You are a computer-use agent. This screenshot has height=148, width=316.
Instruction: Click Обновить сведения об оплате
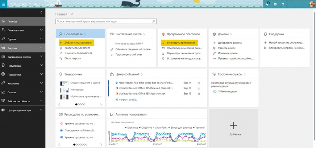tap(133, 49)
